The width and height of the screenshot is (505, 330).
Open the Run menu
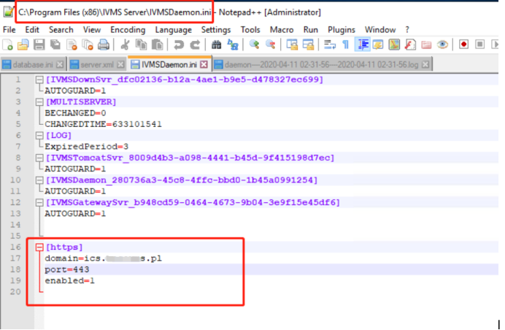(x=310, y=30)
